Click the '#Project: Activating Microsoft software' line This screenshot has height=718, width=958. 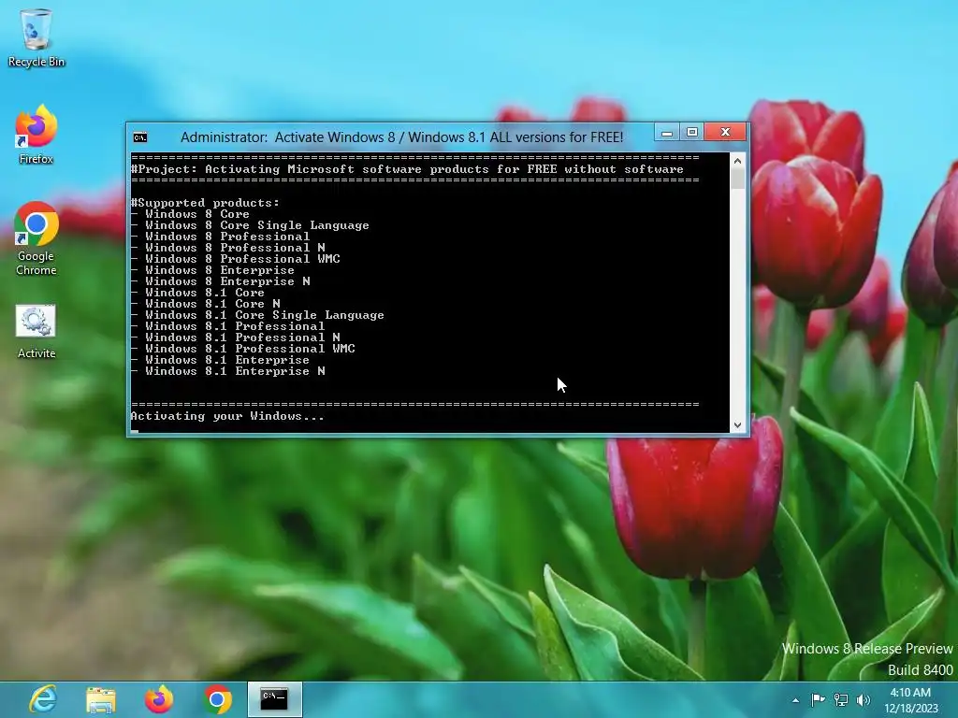click(407, 169)
